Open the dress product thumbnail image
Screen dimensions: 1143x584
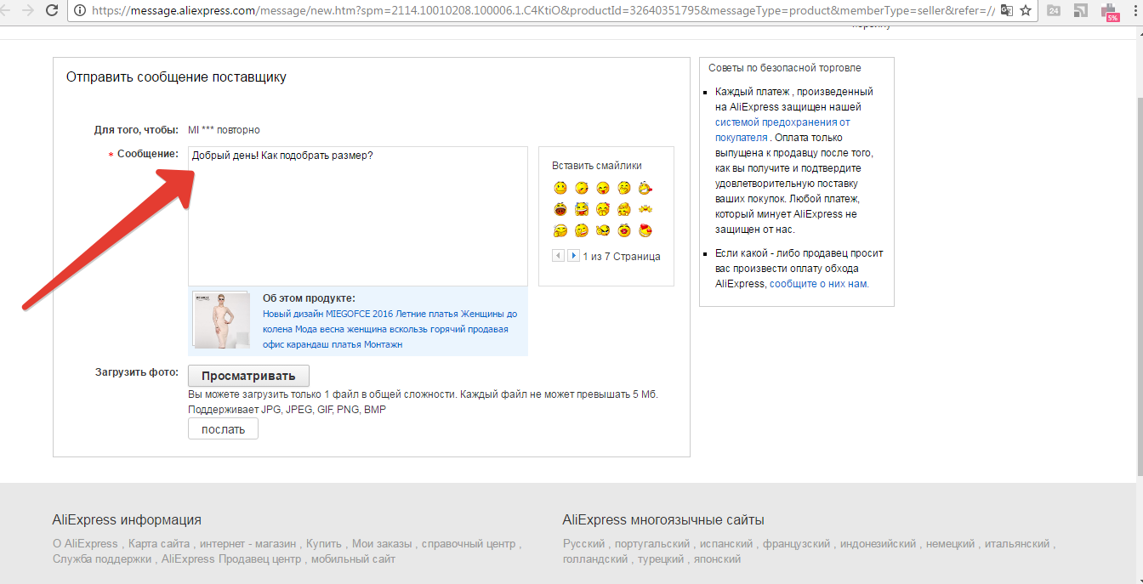tap(222, 320)
